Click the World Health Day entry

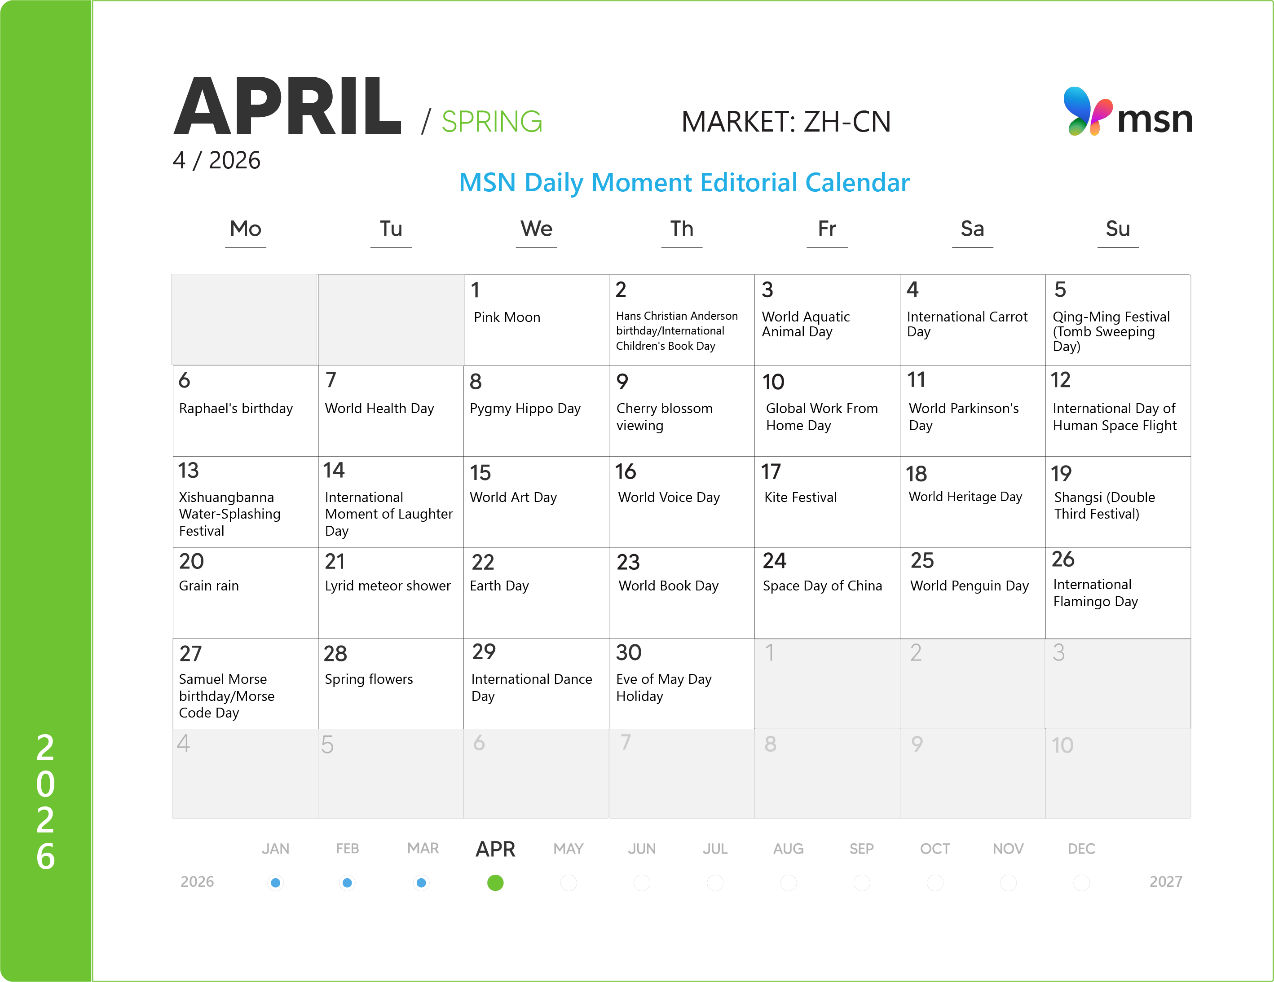tap(379, 408)
